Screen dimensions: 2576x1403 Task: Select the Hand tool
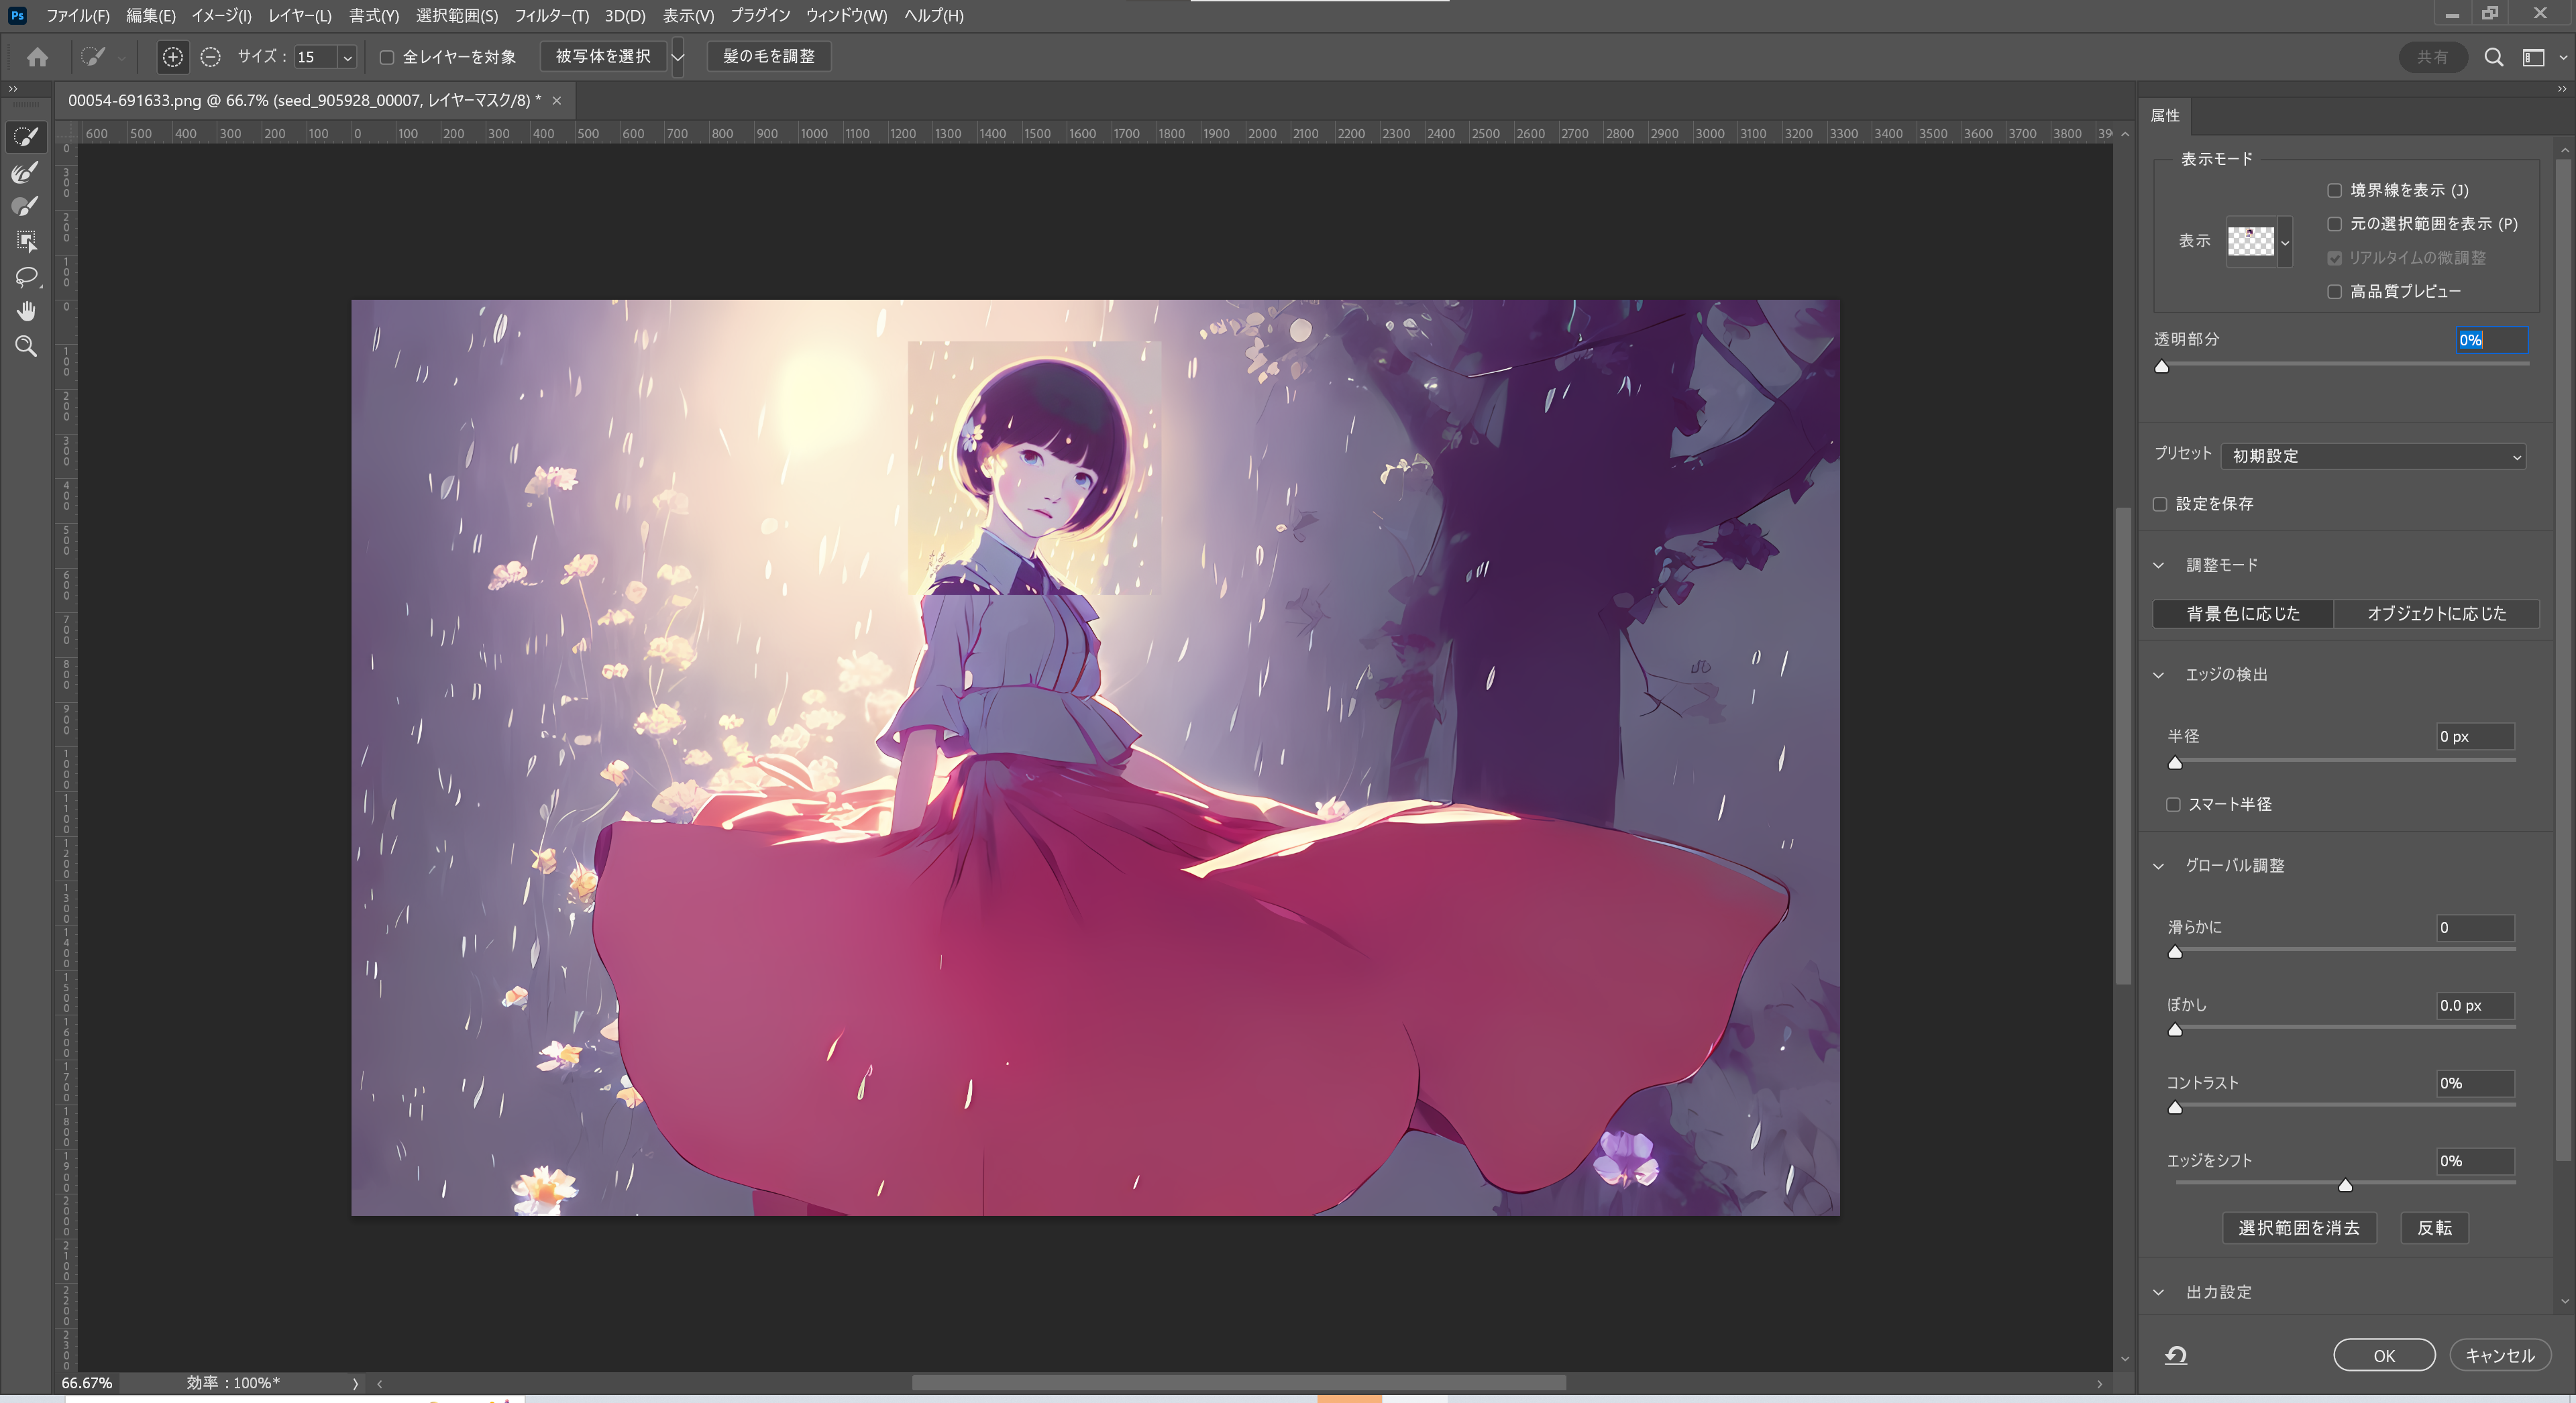[26, 310]
